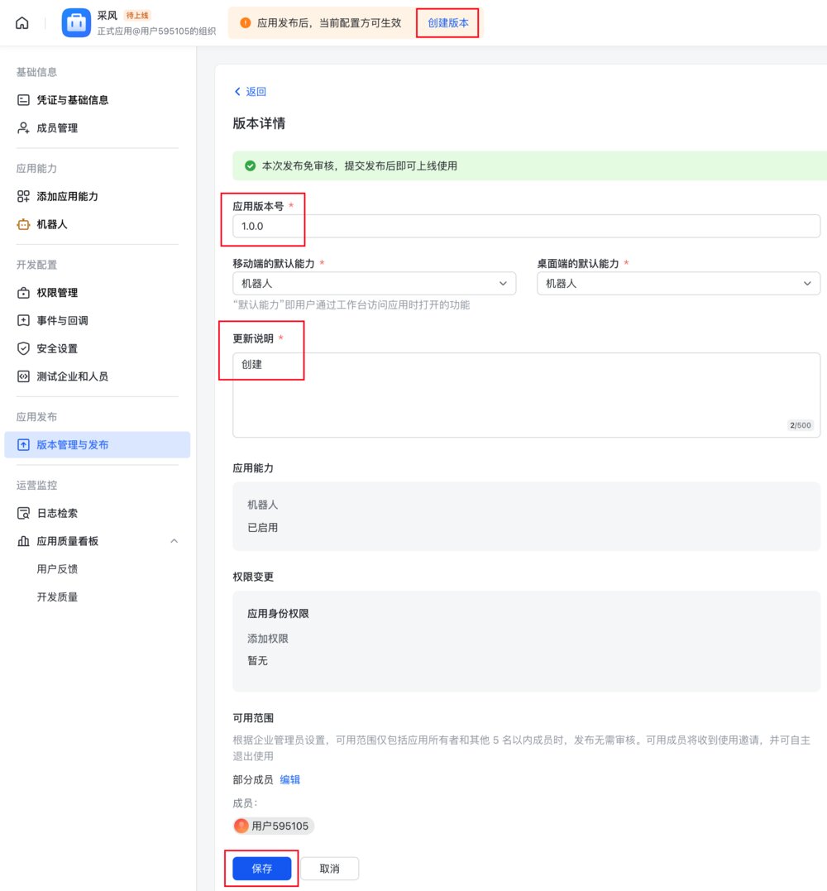
Task: Click the 编辑 link beside 部分成员
Action: [x=289, y=779]
